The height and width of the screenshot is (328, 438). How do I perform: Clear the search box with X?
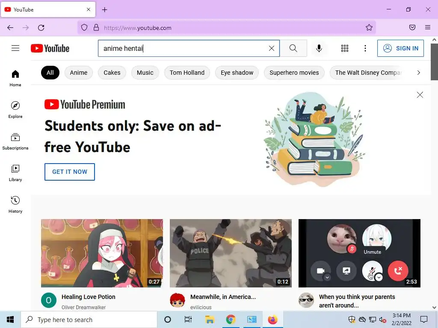[272, 48]
